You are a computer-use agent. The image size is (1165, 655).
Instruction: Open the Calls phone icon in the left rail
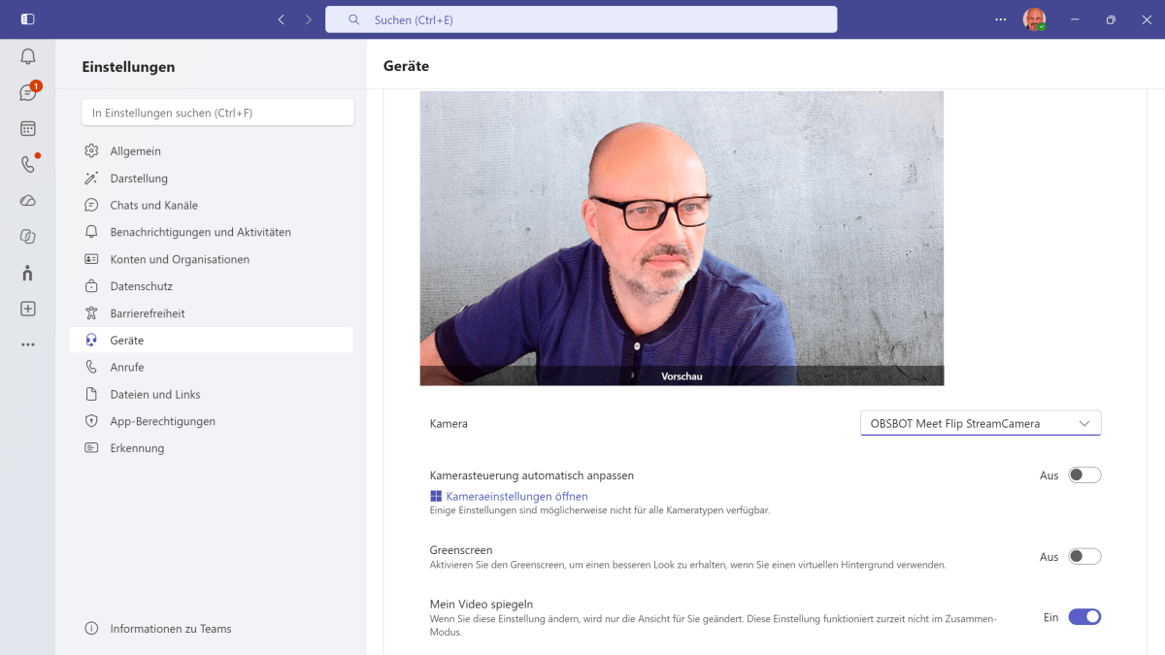(x=27, y=164)
